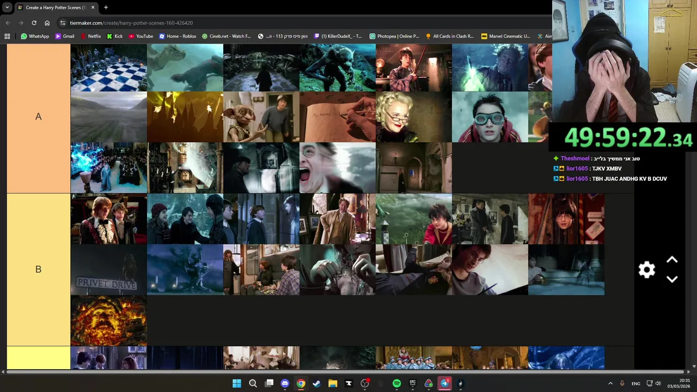Open Discord from the taskbar
Screen dimensions: 697x392
pyautogui.click(x=285, y=383)
